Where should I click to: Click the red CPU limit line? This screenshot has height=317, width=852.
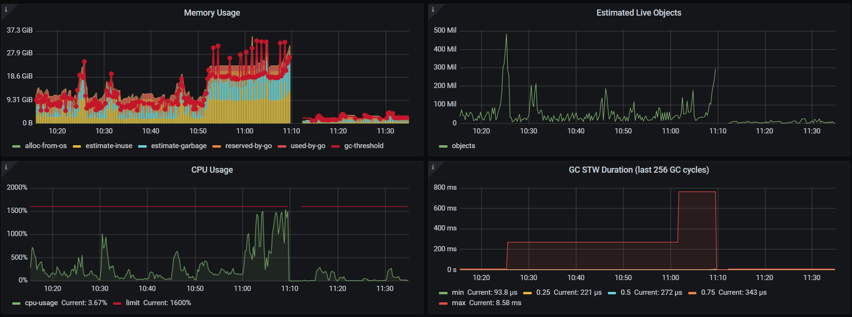click(159, 206)
